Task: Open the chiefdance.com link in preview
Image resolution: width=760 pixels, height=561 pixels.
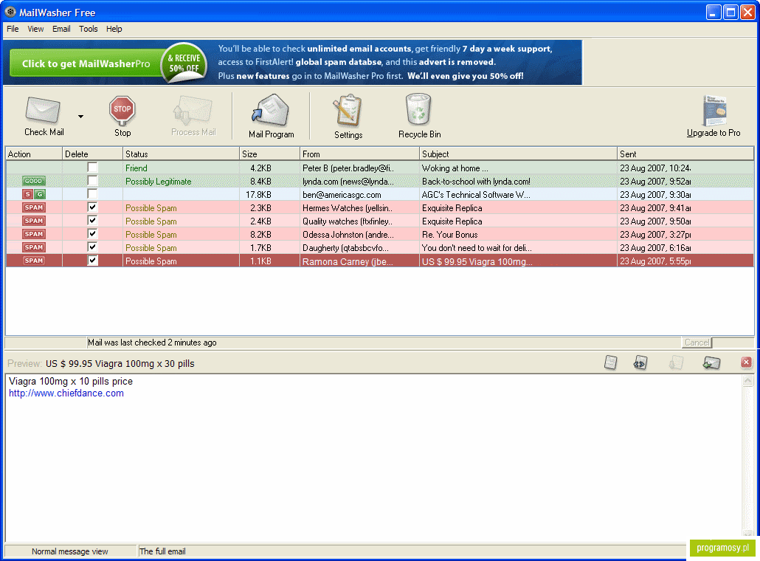Action: click(x=66, y=393)
